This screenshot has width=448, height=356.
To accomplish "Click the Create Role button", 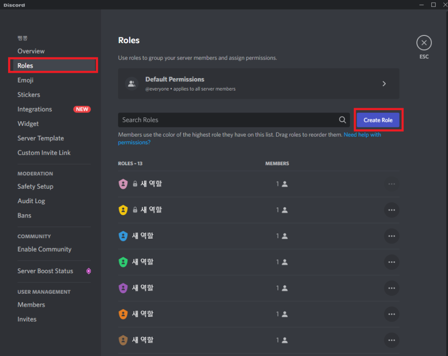I will (378, 120).
